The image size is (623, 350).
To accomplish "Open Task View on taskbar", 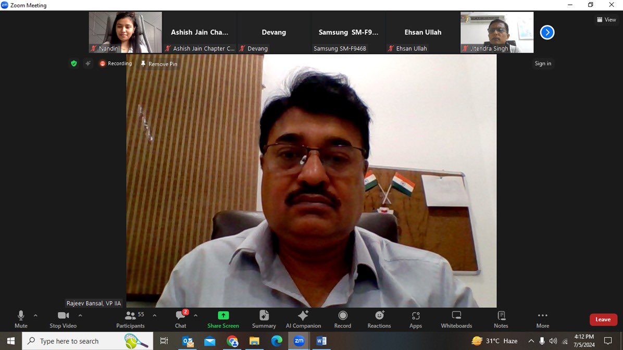I will pyautogui.click(x=164, y=341).
